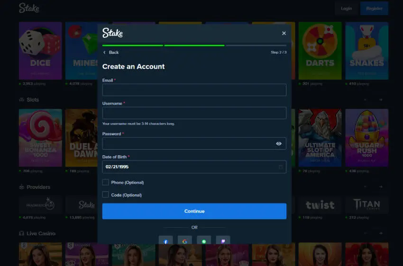Close the Create an Account dialog
The image size is (403, 266).
coord(284,33)
